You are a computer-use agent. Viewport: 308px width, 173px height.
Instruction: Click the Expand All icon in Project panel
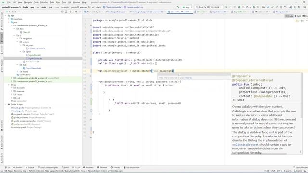click(x=66, y=12)
